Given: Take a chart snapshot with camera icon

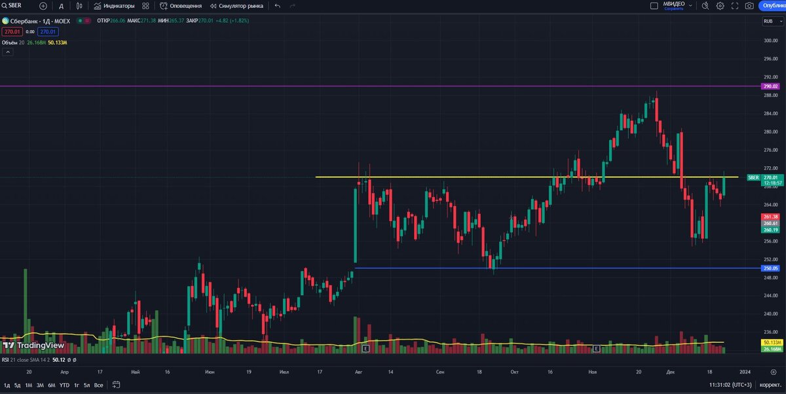Looking at the screenshot, I should click(x=749, y=6).
